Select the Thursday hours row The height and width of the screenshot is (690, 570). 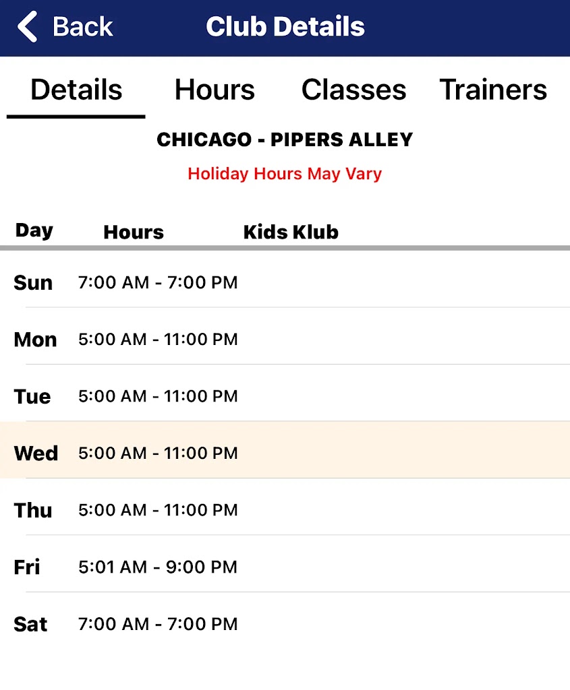click(285, 510)
